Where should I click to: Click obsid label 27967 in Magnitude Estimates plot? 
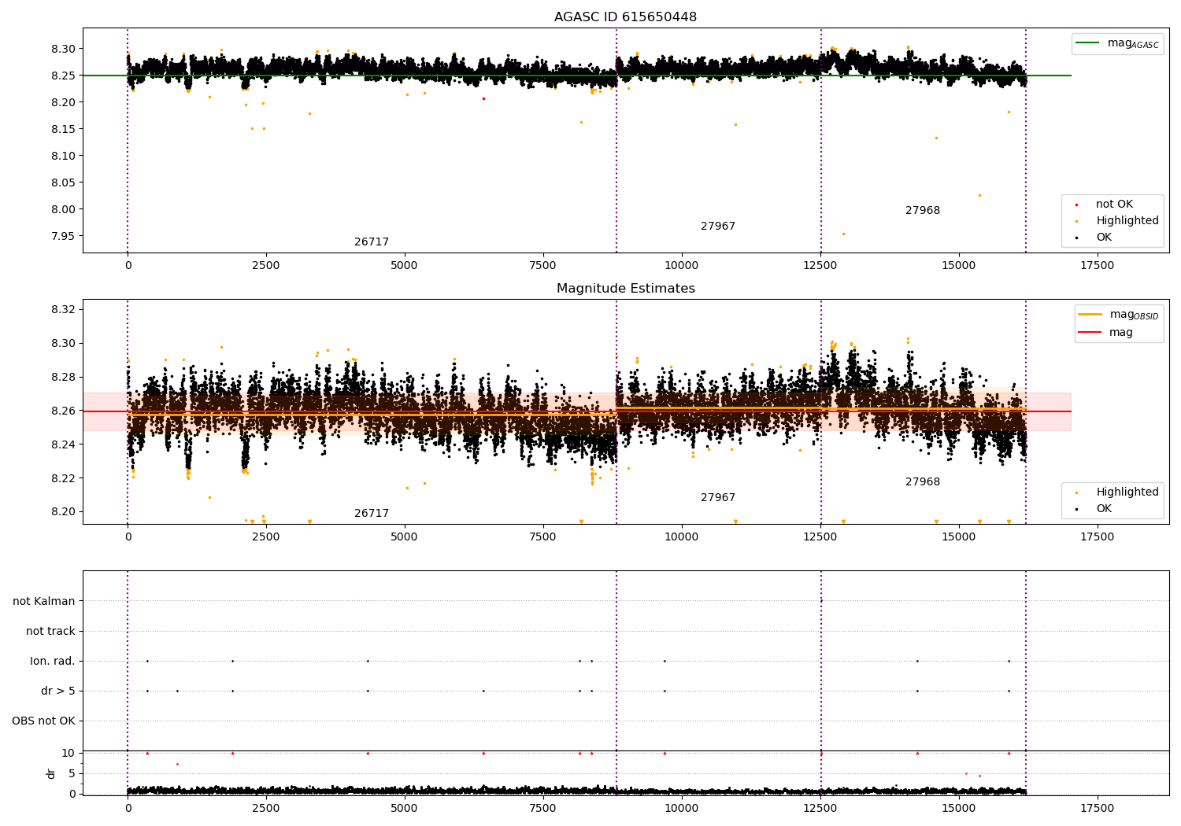coord(718,498)
